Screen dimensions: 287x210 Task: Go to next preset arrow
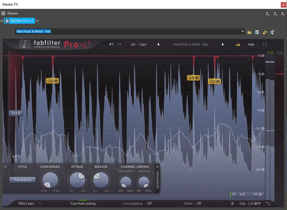[223, 44]
